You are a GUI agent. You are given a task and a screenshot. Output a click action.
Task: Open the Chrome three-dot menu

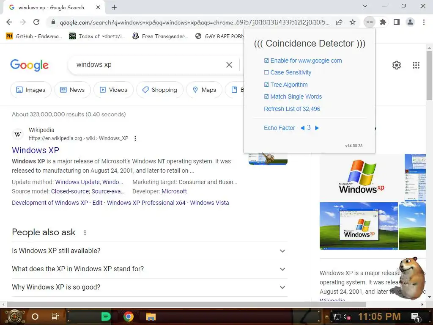(x=424, y=22)
